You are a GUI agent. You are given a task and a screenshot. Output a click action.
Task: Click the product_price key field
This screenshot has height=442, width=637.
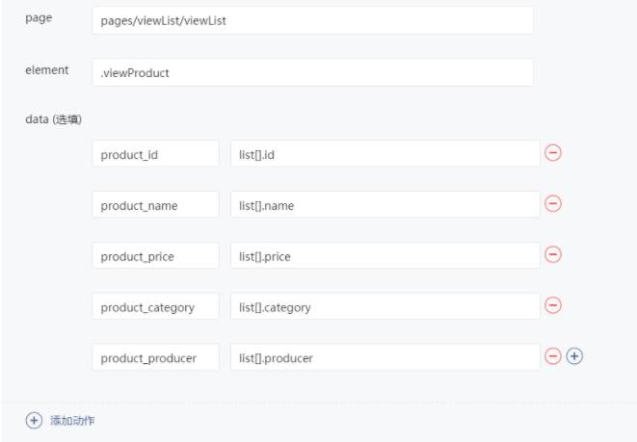click(x=155, y=255)
